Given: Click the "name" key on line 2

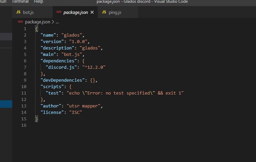Looking at the screenshot, I should click(x=48, y=35).
